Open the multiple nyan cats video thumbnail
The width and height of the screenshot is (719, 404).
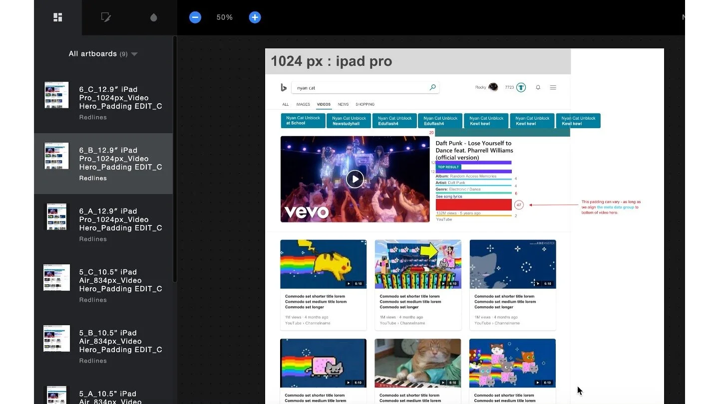point(513,363)
